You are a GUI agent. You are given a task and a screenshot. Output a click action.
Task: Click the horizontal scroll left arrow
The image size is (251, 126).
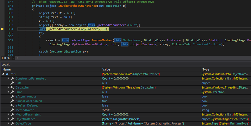17,58
